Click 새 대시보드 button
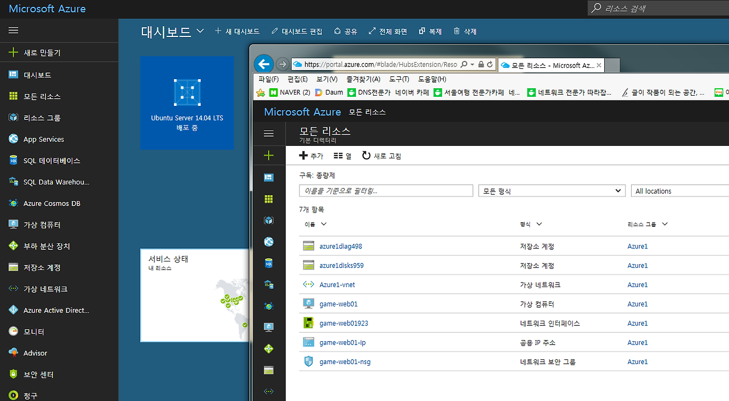729x401 pixels. [x=237, y=31]
